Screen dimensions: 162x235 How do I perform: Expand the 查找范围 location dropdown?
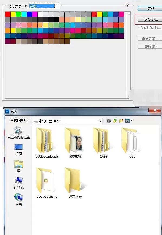100,121
